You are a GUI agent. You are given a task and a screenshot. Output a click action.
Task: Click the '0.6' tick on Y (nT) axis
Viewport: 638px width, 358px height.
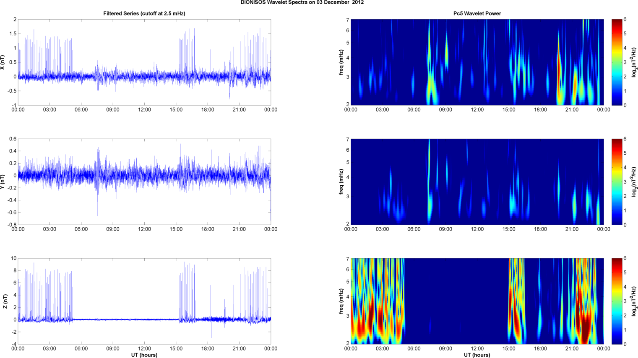[13, 139]
